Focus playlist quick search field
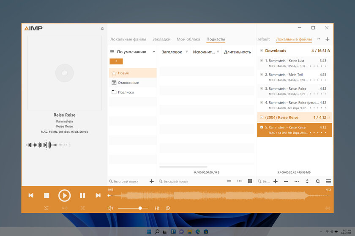Viewport: 355px width, 236px height. point(264,181)
